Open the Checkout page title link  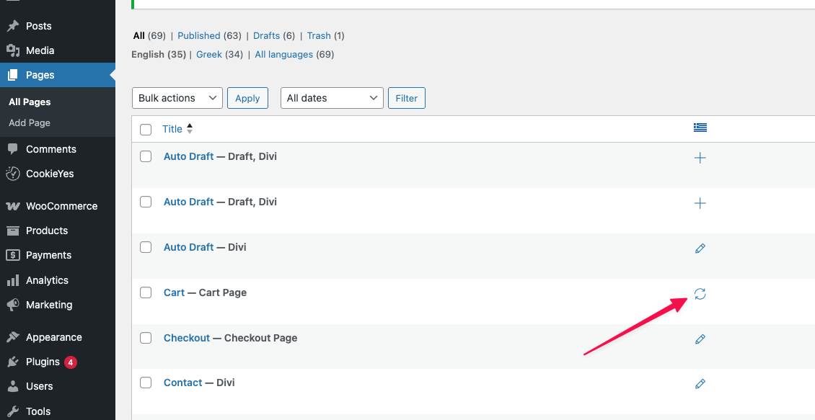tap(187, 338)
